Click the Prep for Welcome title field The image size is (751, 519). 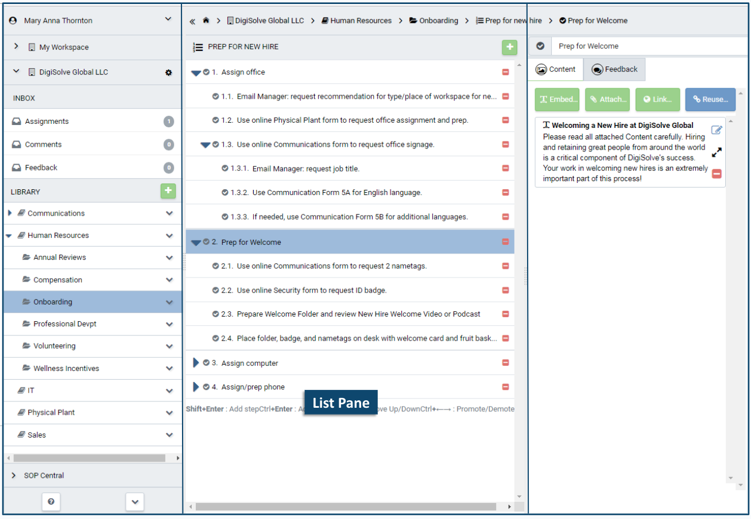(649, 46)
